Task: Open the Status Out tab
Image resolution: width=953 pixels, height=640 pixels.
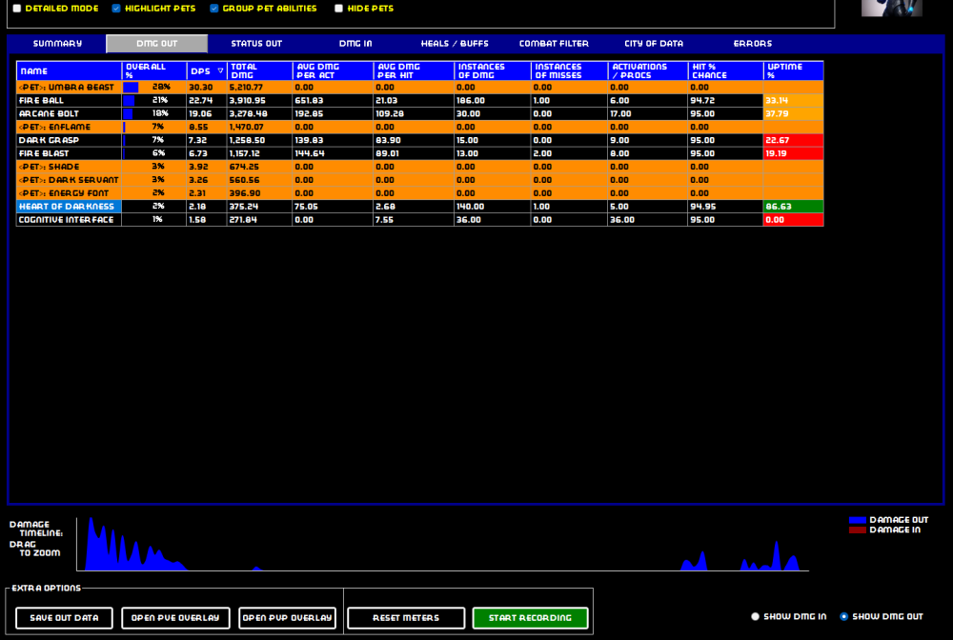Action: (256, 44)
